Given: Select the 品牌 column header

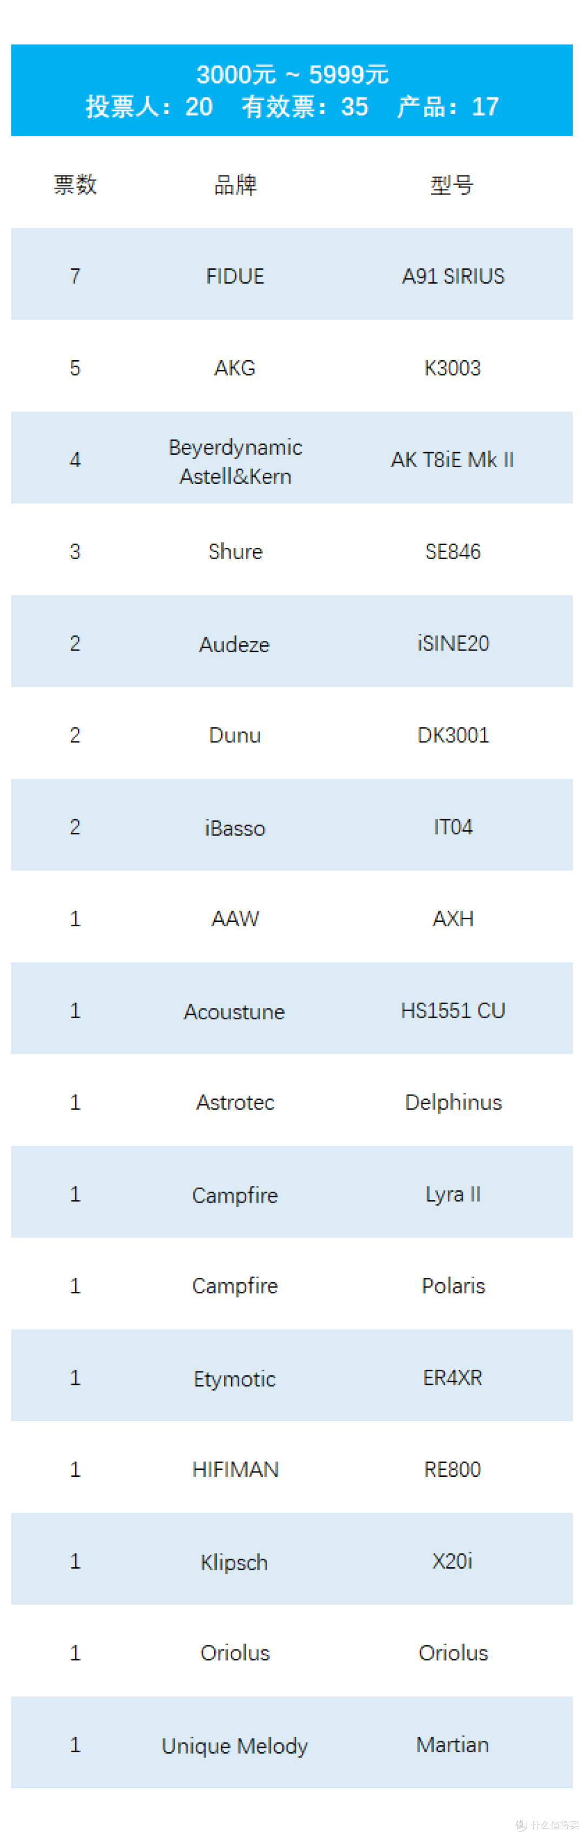Looking at the screenshot, I should click(x=235, y=185).
